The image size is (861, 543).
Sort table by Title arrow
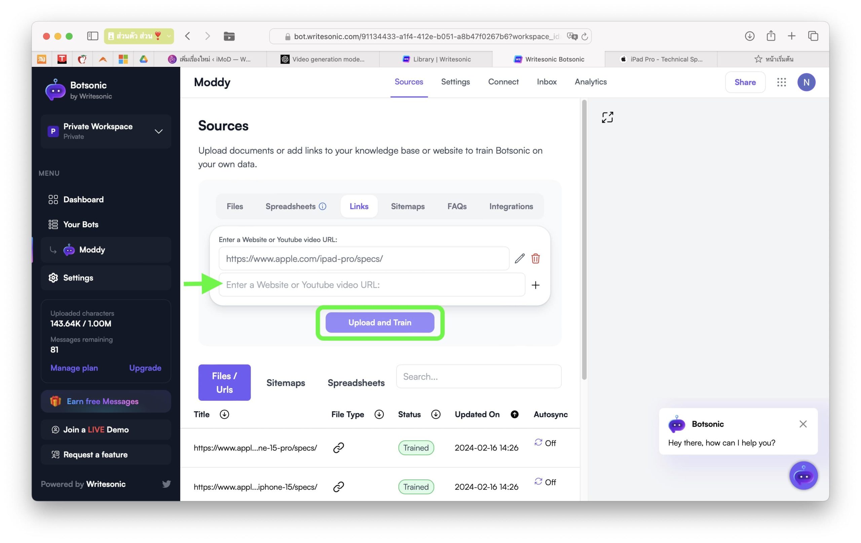(224, 414)
